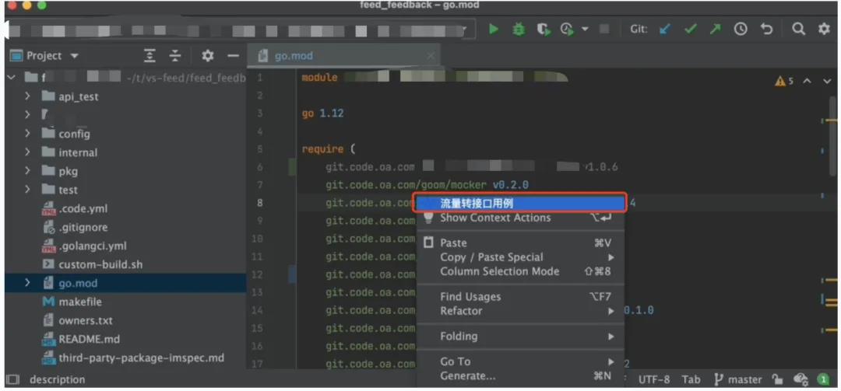841x391 pixels.
Task: Select the highlighted 流量转接口用例 menu entry
Action: [x=519, y=203]
